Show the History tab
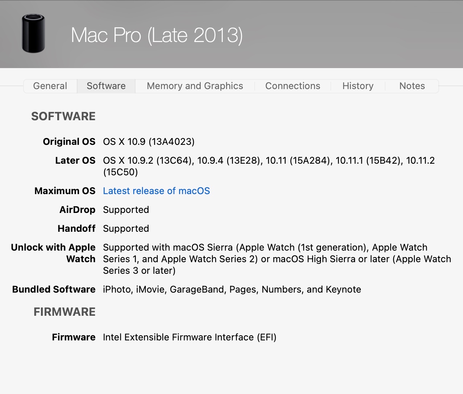Image resolution: width=463 pixels, height=394 pixels. pyautogui.click(x=358, y=86)
